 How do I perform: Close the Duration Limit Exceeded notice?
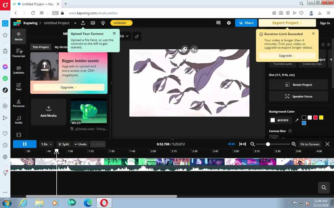coord(313,34)
